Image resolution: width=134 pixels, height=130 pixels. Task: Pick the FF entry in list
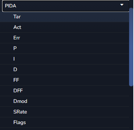64,80
